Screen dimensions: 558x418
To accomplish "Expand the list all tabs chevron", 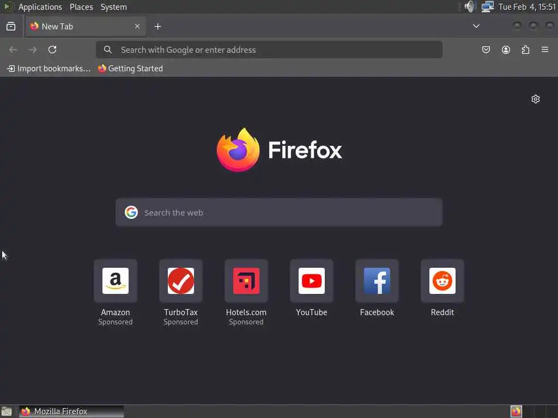I will click(x=476, y=26).
